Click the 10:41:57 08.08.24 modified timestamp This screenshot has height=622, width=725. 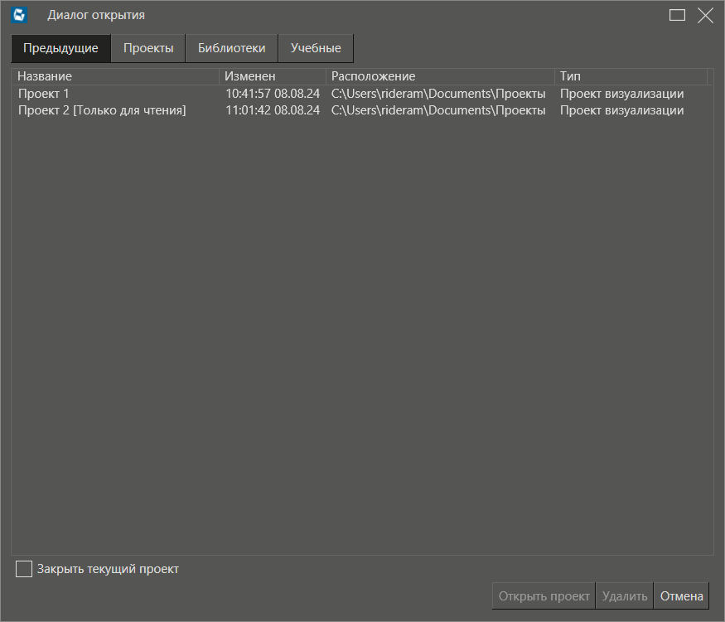tap(273, 94)
